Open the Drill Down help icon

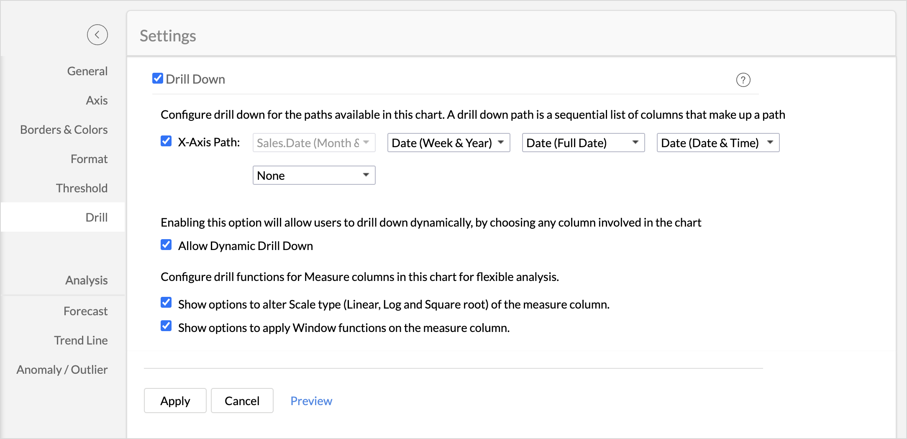(743, 80)
